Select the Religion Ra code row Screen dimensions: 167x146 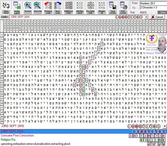tap(83, 140)
